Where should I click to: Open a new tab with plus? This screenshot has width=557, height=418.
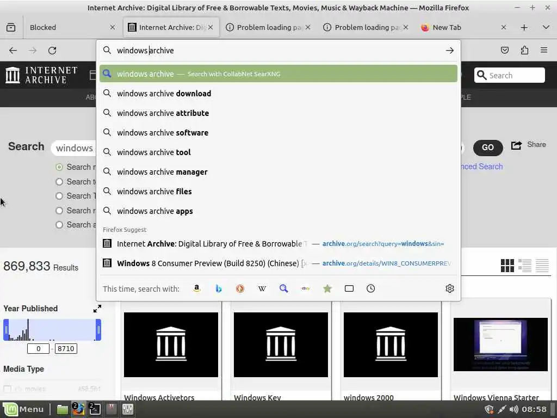coord(524,27)
